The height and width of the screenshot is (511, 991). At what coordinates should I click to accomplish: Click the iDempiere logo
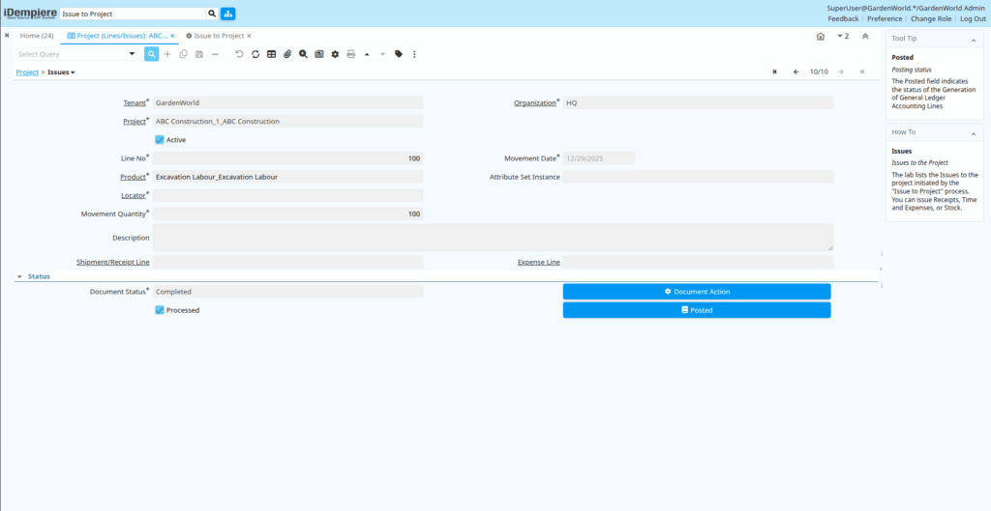pyautogui.click(x=30, y=14)
